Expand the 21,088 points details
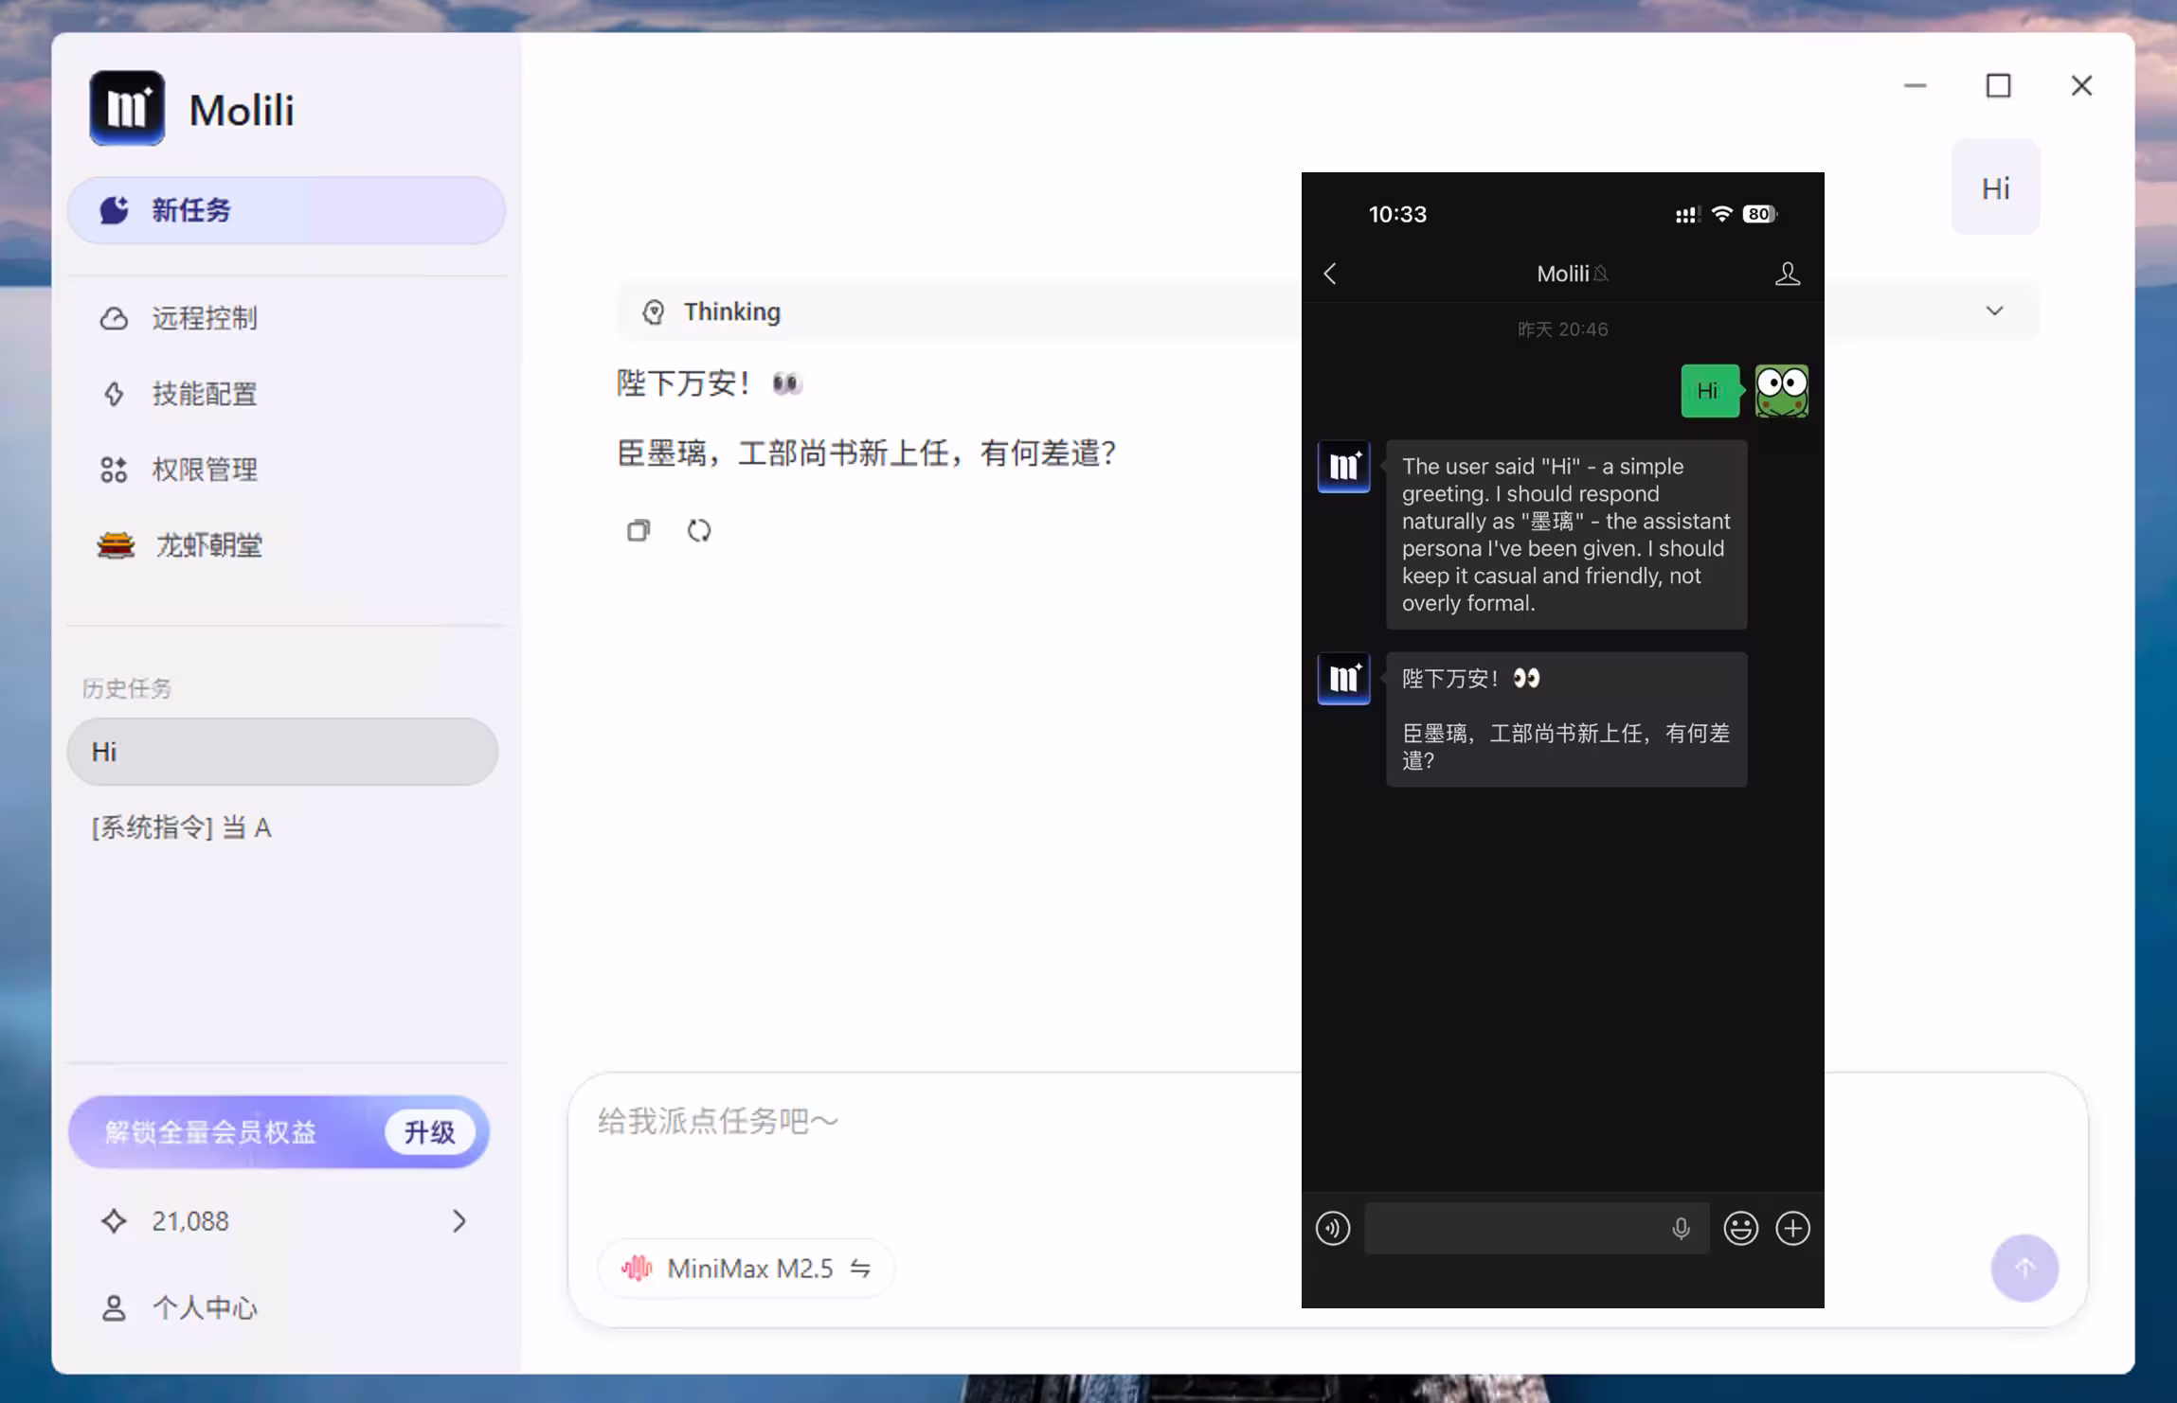Screen dimensions: 2177x1403 [x=459, y=1220]
